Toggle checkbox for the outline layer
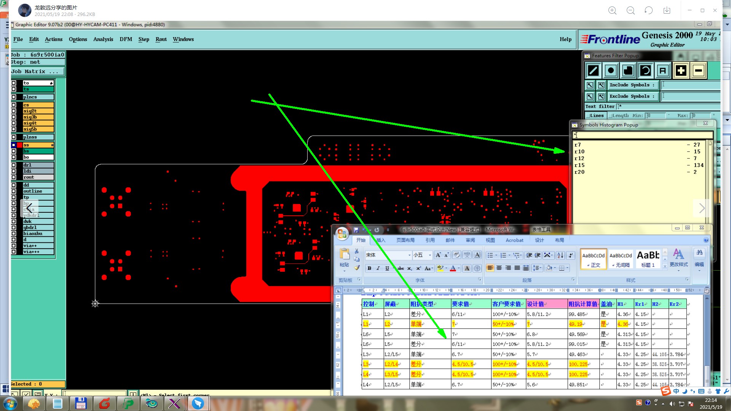 click(x=14, y=191)
